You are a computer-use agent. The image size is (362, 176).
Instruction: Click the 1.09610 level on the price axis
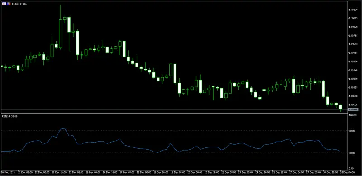pyautogui.click(x=353, y=44)
